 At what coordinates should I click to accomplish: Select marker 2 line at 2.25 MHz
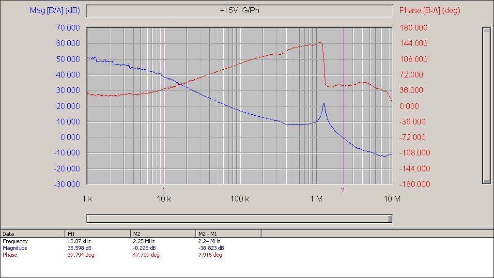pyautogui.click(x=343, y=106)
